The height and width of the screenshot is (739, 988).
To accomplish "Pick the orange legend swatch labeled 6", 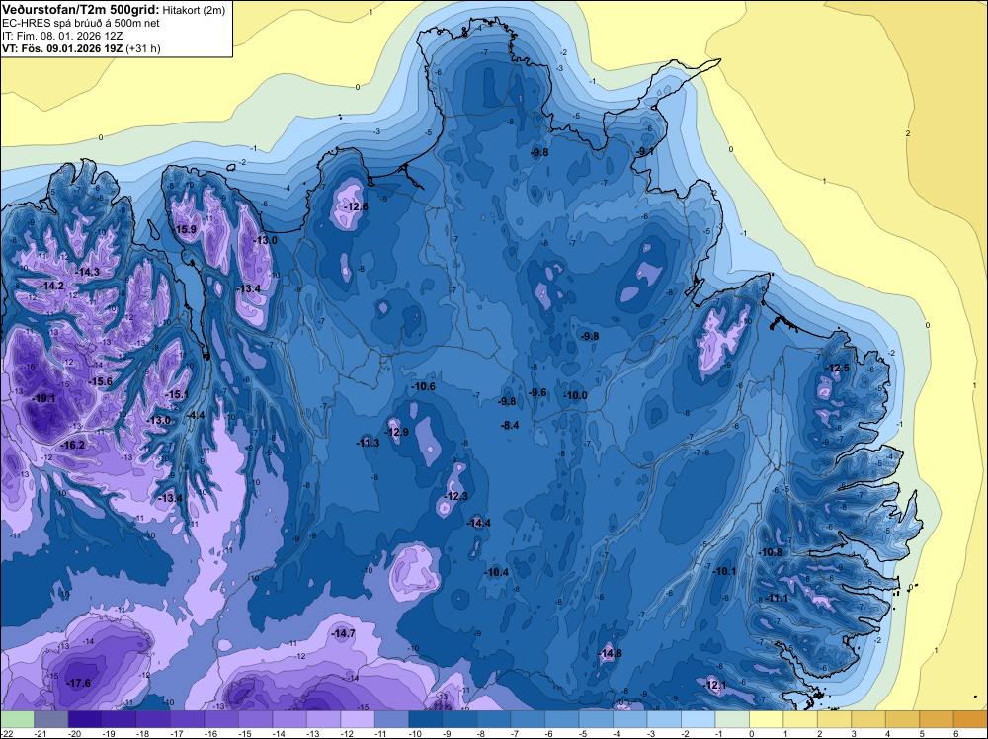I will pyautogui.click(x=970, y=719).
